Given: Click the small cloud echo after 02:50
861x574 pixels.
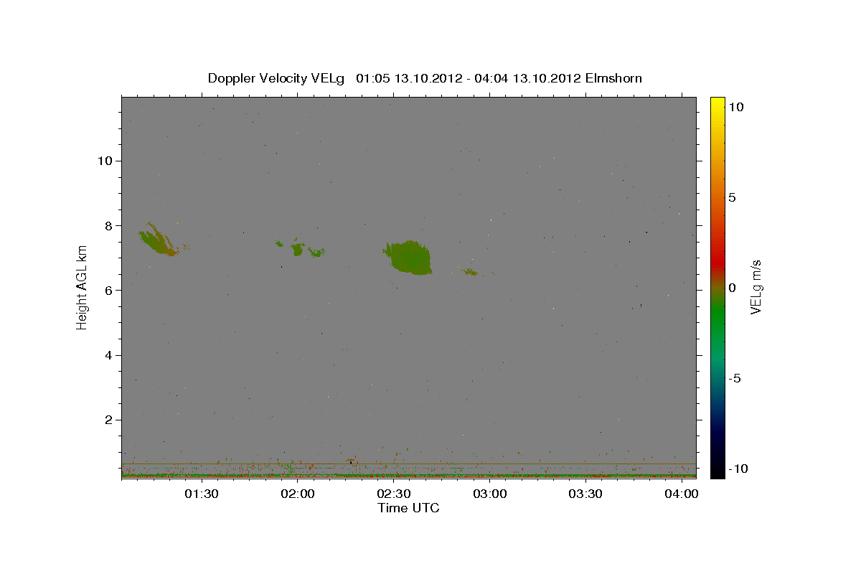Looking at the screenshot, I should [470, 271].
